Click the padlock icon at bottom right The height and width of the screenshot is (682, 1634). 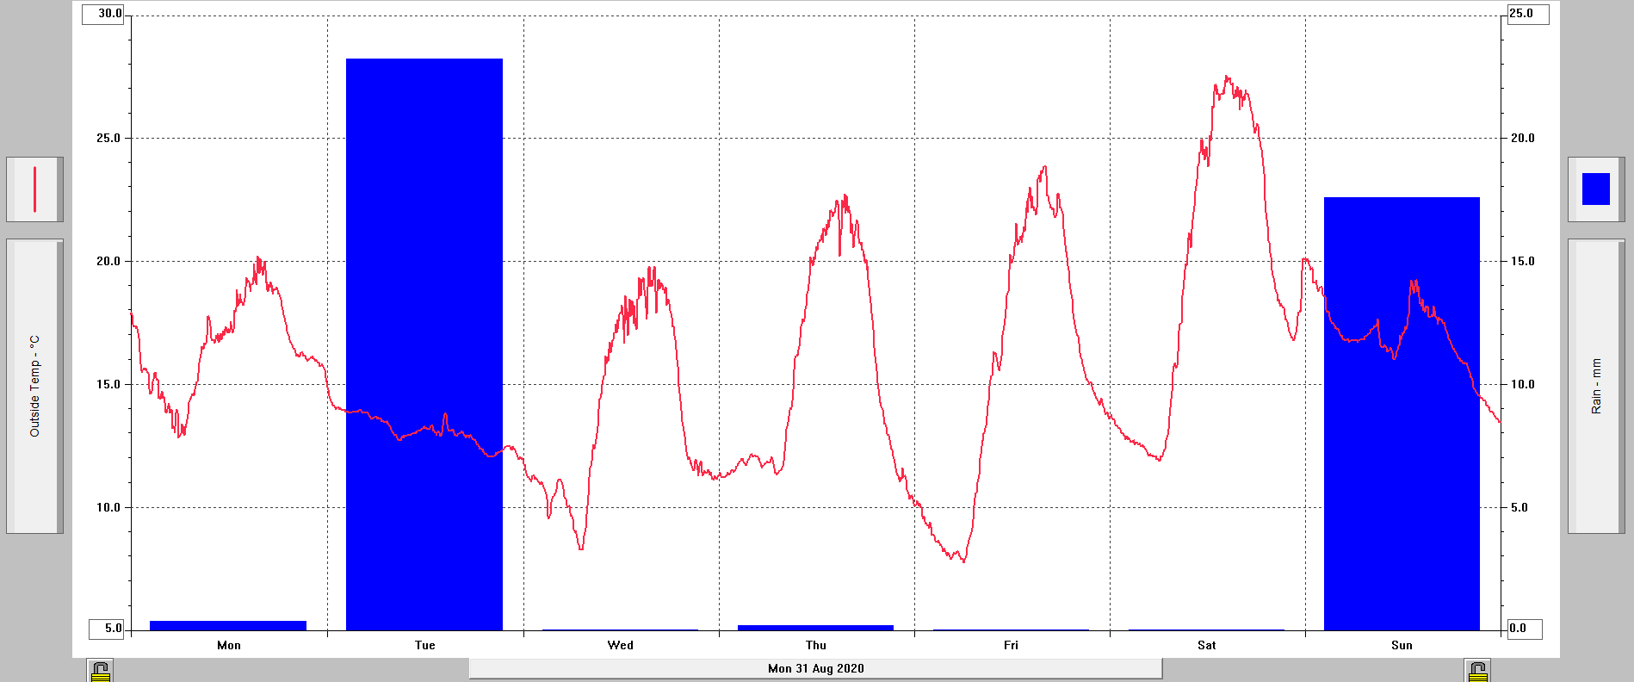(x=1477, y=671)
